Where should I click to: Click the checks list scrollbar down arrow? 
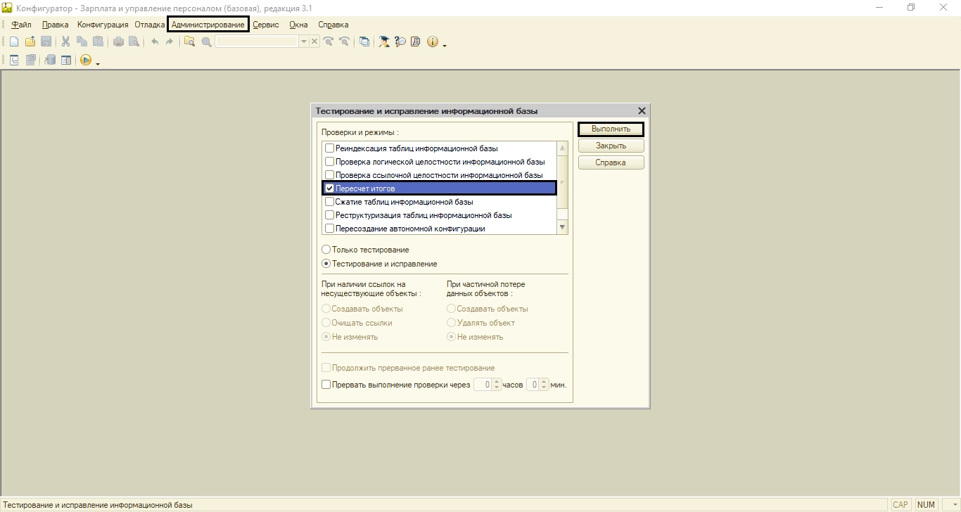(x=562, y=228)
